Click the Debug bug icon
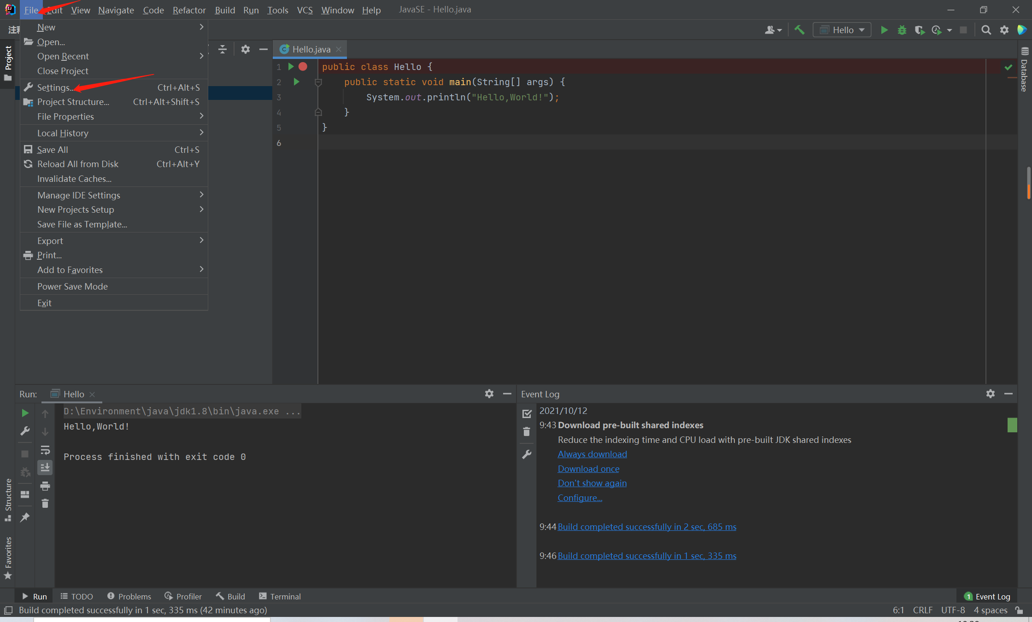This screenshot has height=622, width=1032. tap(902, 30)
